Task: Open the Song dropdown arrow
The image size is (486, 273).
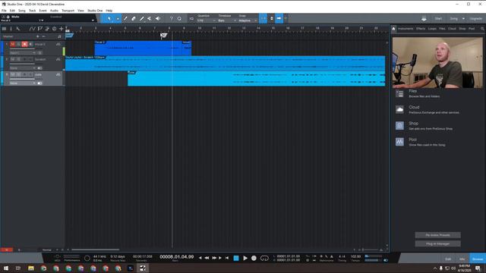Action: click(x=463, y=18)
